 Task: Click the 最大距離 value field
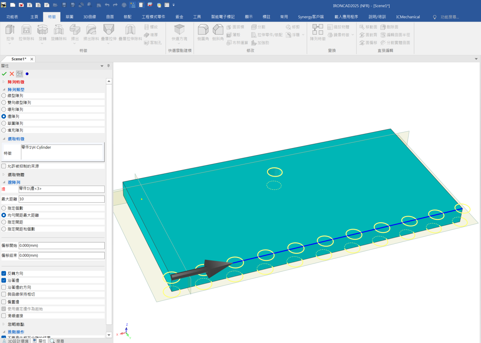click(x=61, y=199)
